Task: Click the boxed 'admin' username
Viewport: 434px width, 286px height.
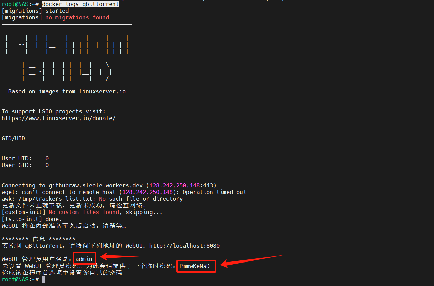Action: coord(84,259)
